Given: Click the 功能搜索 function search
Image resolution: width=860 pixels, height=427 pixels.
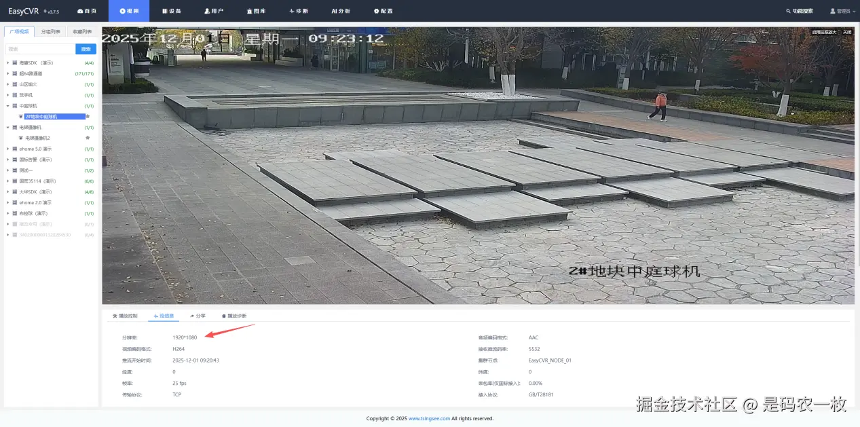Looking at the screenshot, I should click(x=800, y=11).
